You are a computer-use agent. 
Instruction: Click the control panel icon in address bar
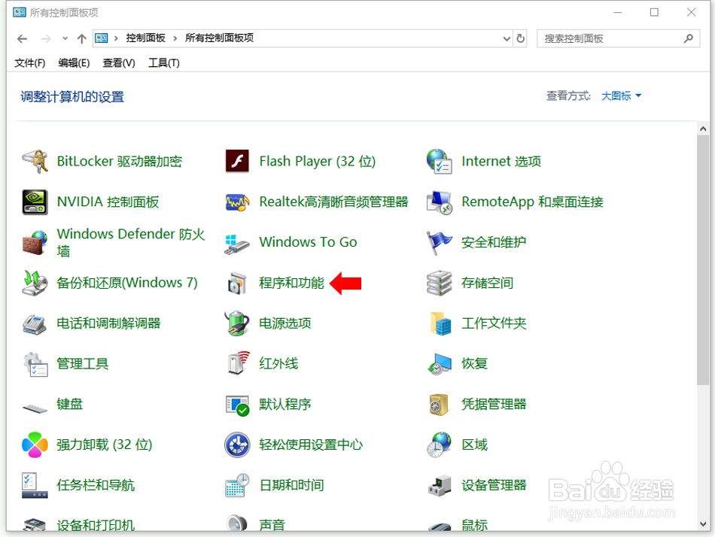(102, 38)
